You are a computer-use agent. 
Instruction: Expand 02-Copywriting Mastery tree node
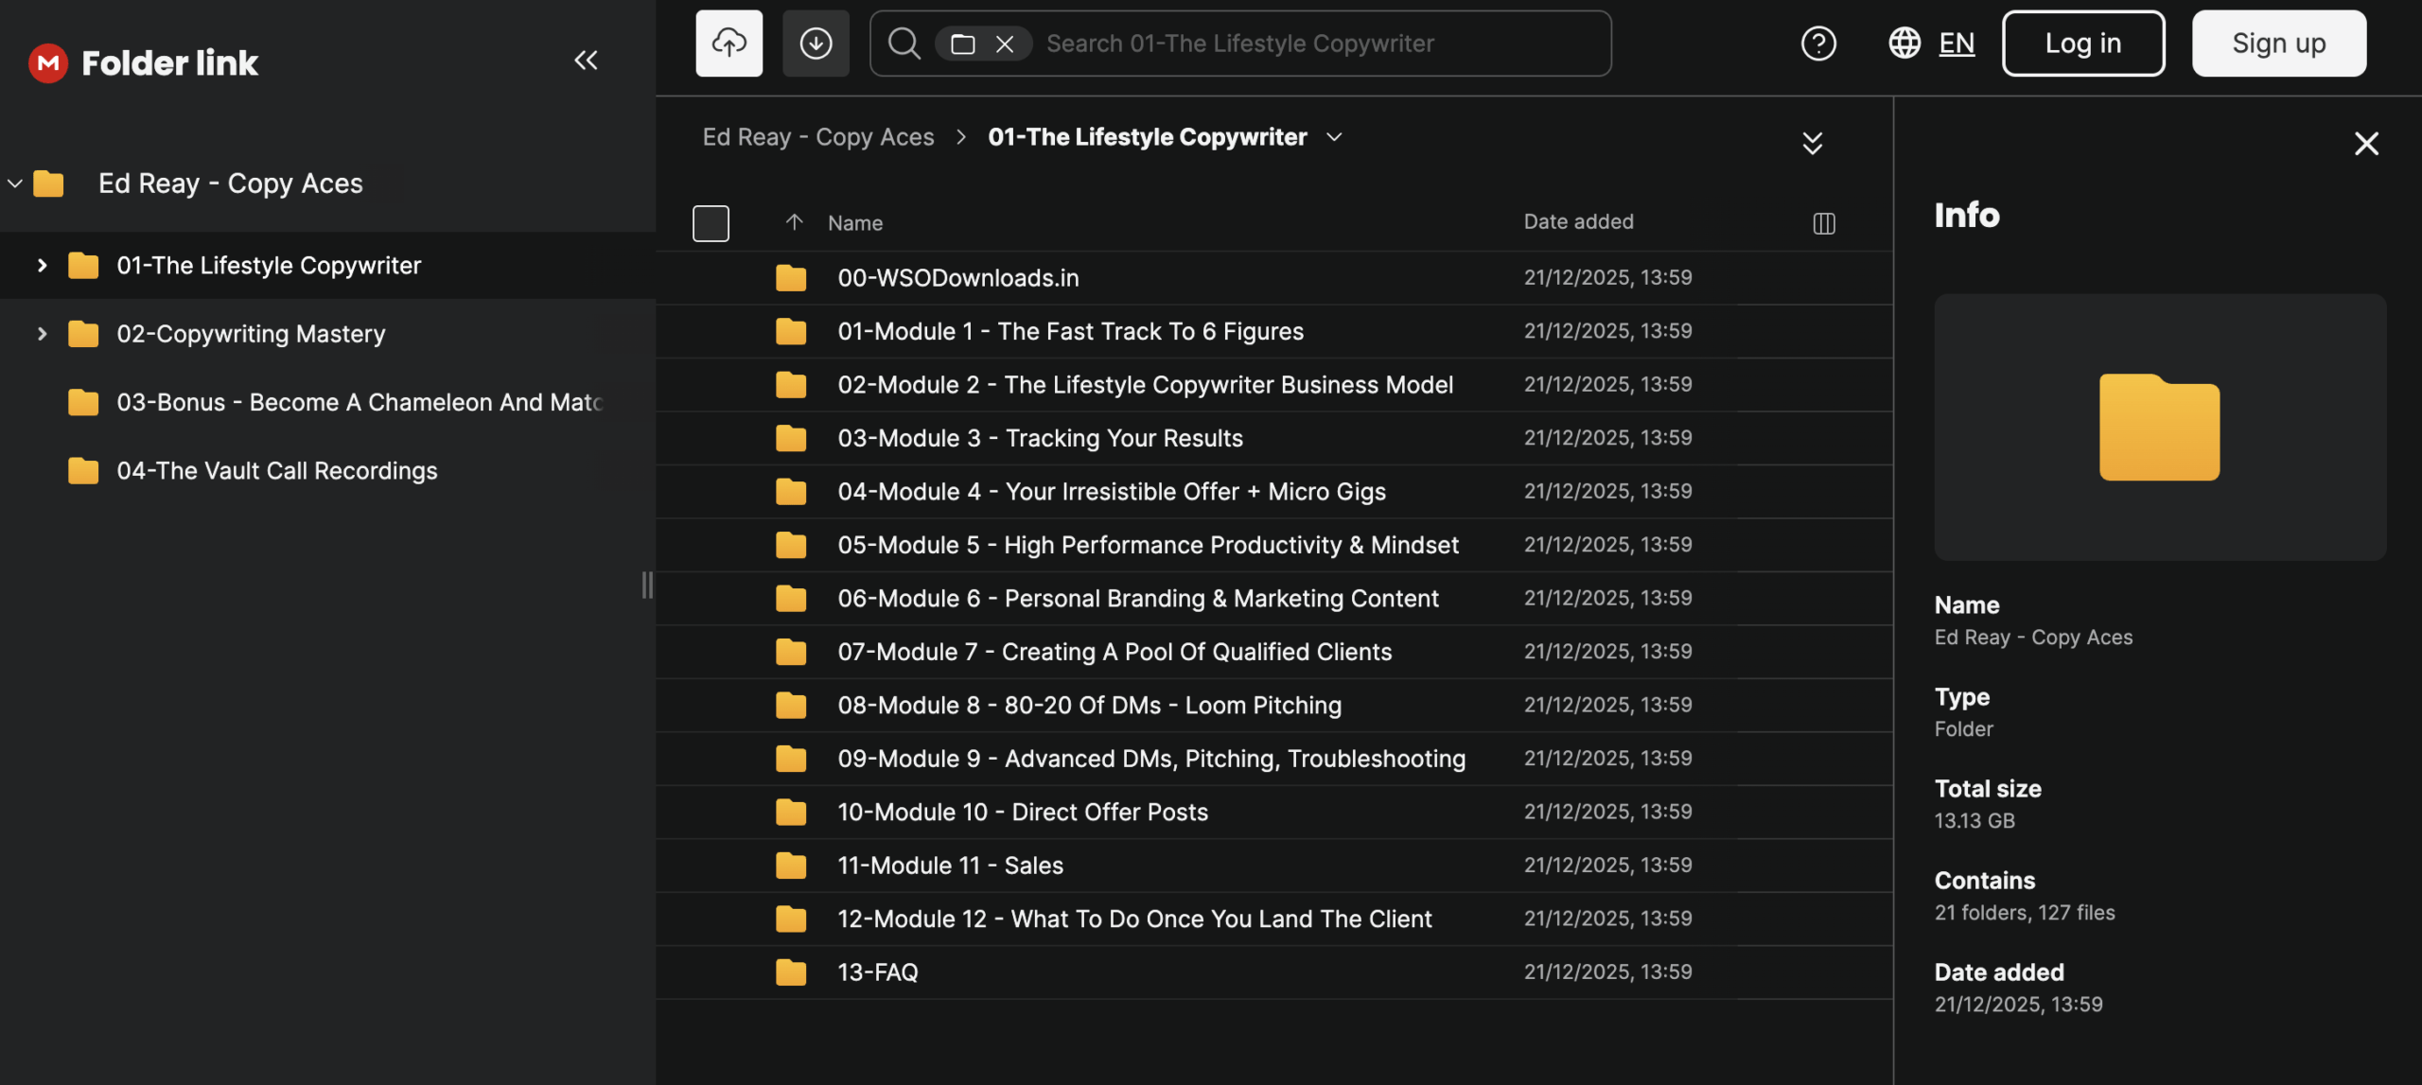point(42,334)
